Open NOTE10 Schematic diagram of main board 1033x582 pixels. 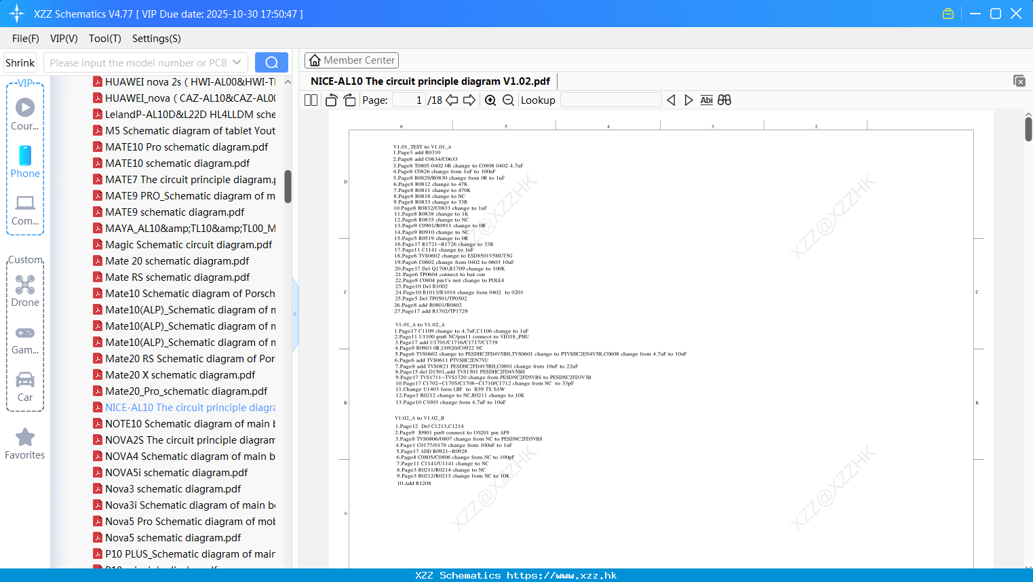tap(190, 424)
